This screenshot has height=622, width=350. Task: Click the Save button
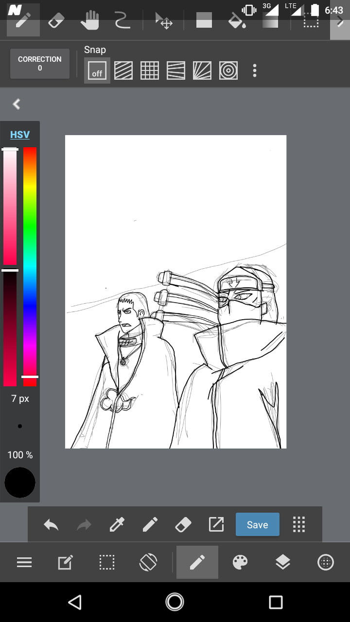point(258,524)
